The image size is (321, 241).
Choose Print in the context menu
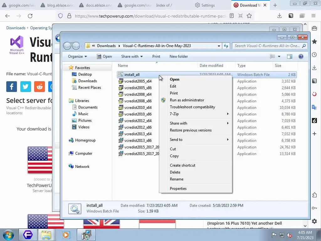174,93
